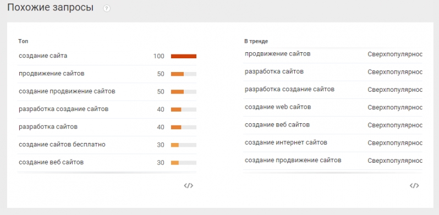Open embed code icon under В тренде list
The width and height of the screenshot is (439, 215).
[x=414, y=185]
